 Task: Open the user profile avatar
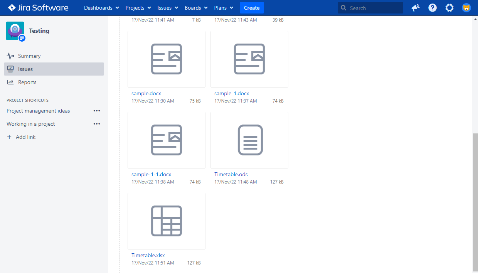pos(466,8)
